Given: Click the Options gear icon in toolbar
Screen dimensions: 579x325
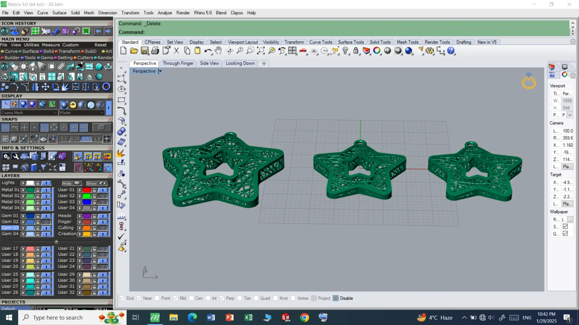Looking at the screenshot, I should coord(430,51).
